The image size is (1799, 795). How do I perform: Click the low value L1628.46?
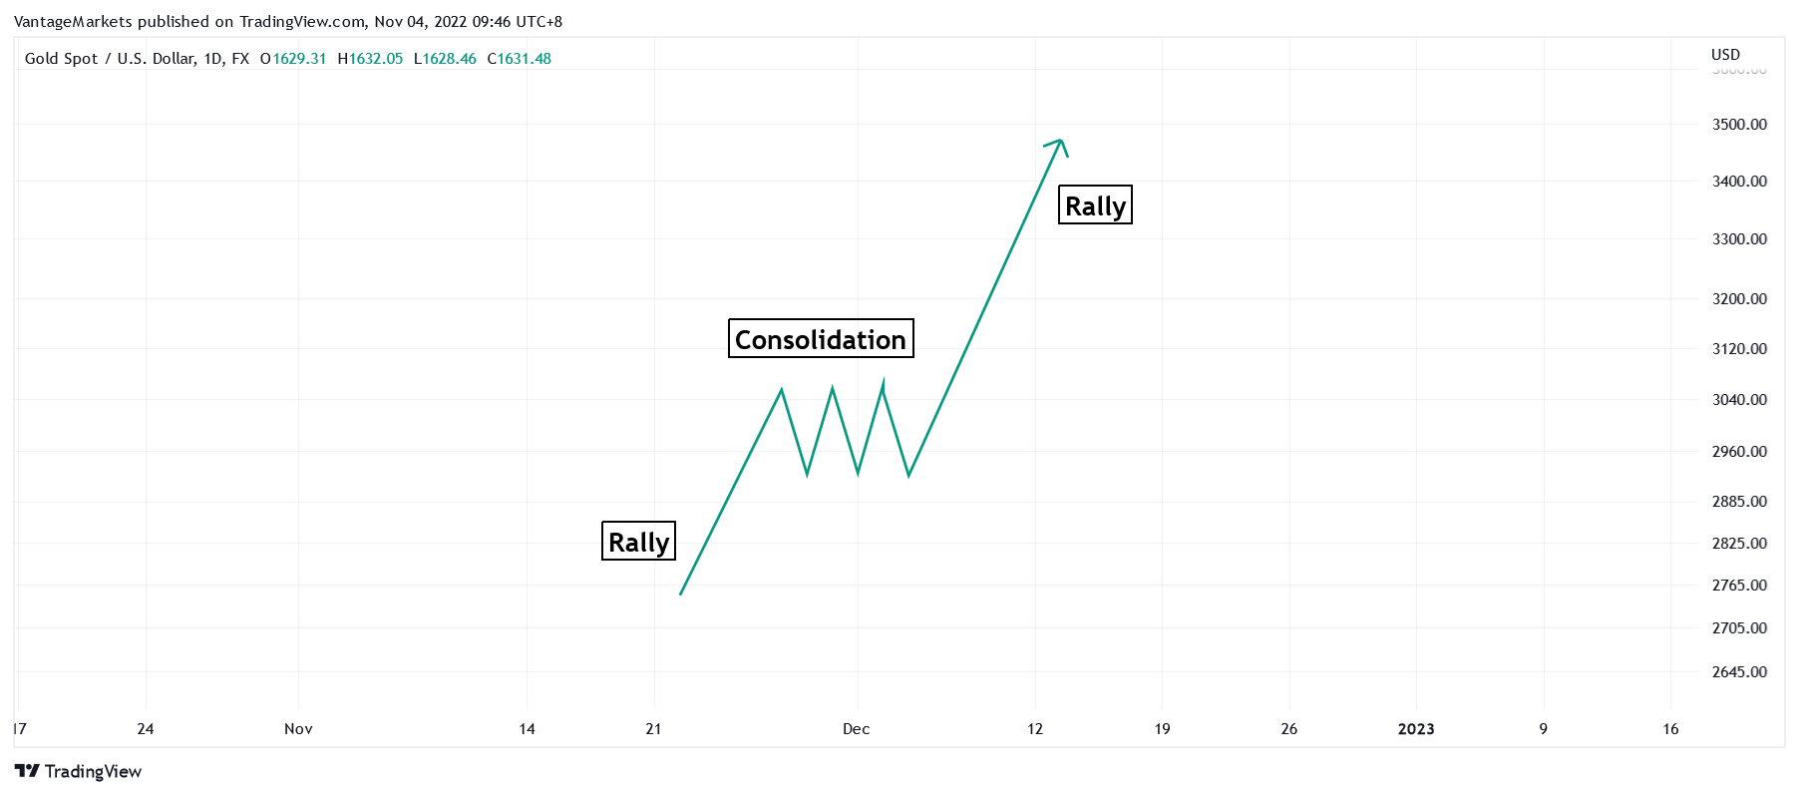(x=445, y=59)
